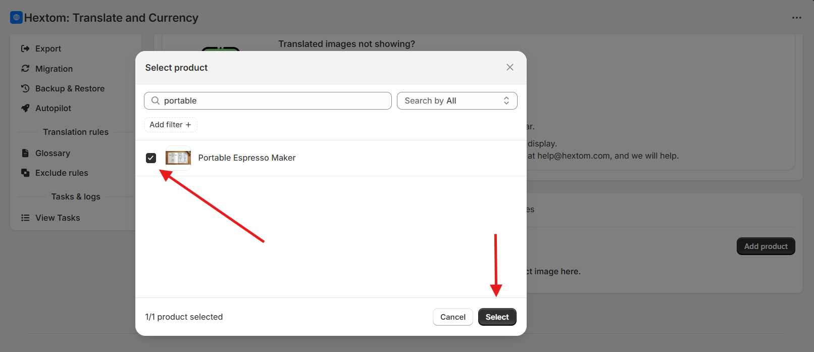Open the three-dot more options menu
This screenshot has height=352, width=814.
(797, 18)
